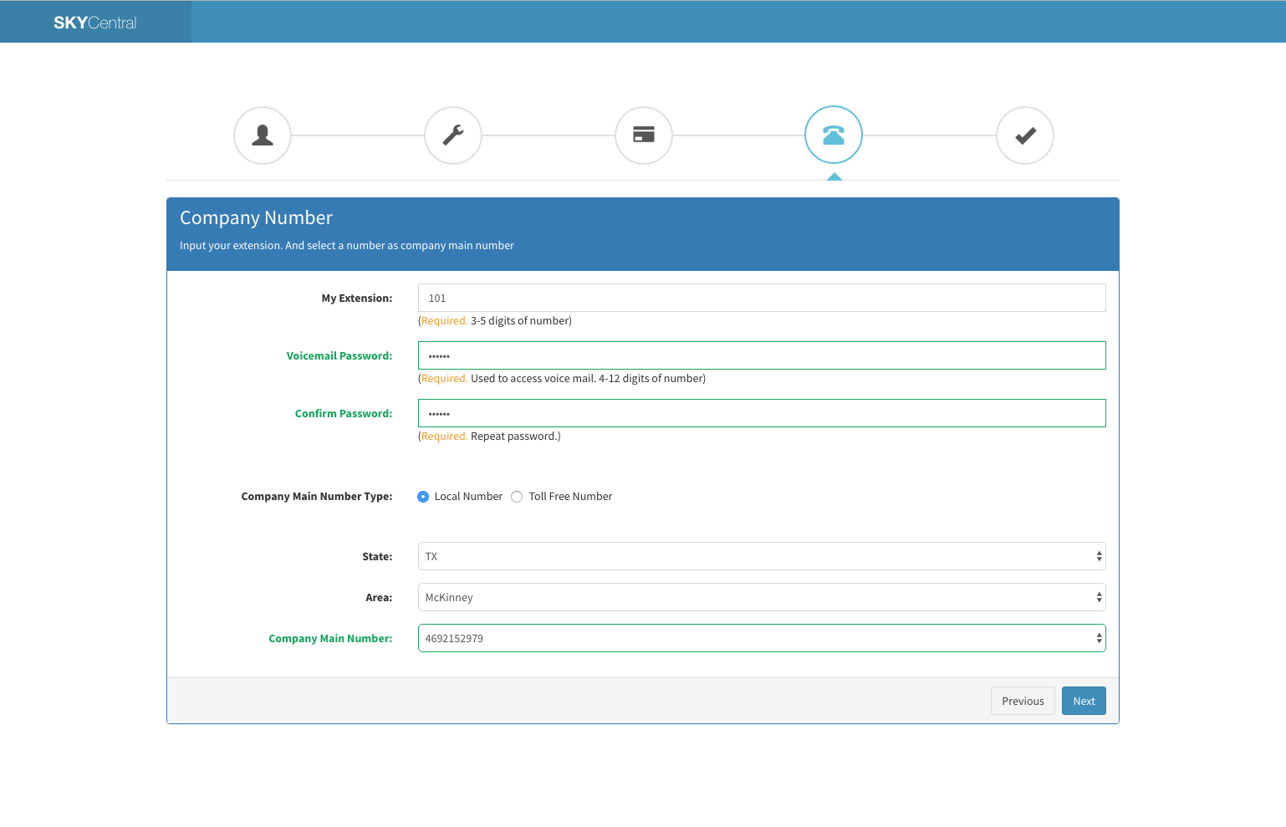Screen dimensions: 1286x827
Task: Edit the My Extension field
Action: (762, 298)
